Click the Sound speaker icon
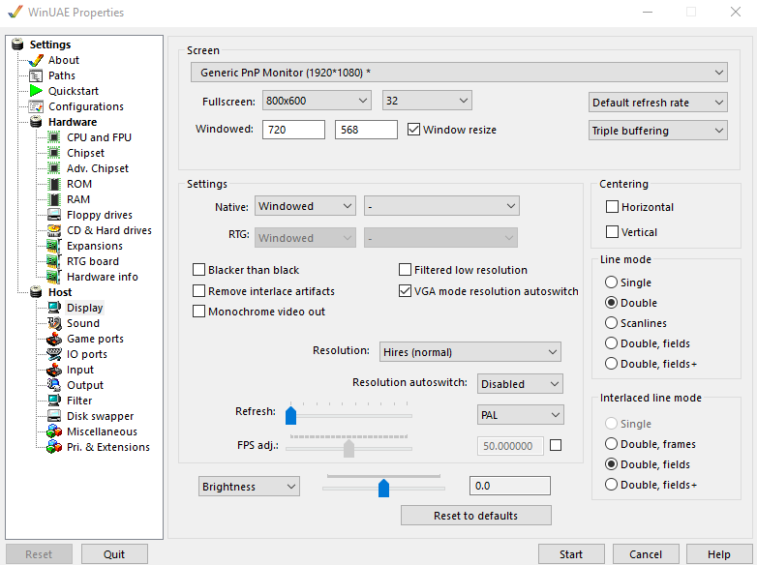The image size is (757, 565). [x=54, y=323]
